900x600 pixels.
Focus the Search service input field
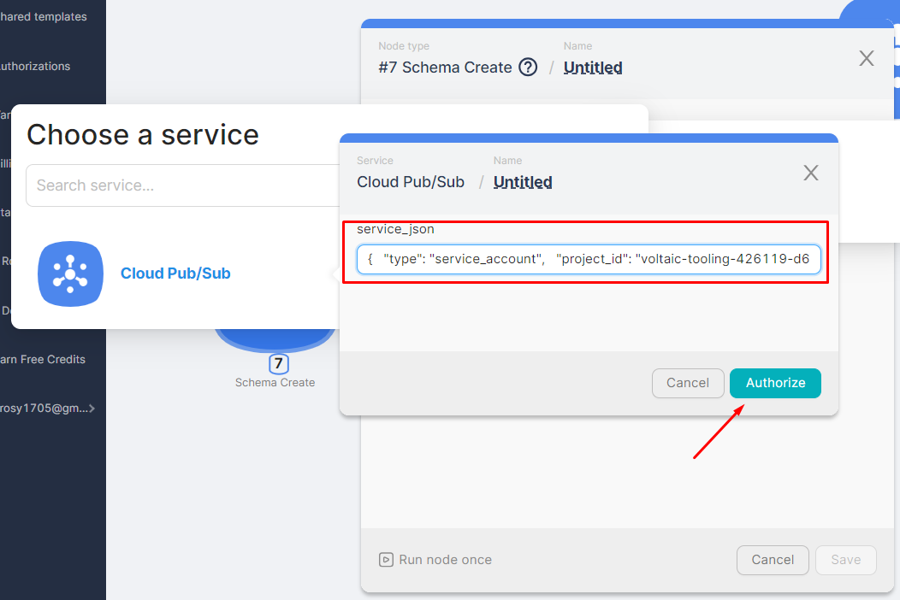(182, 185)
